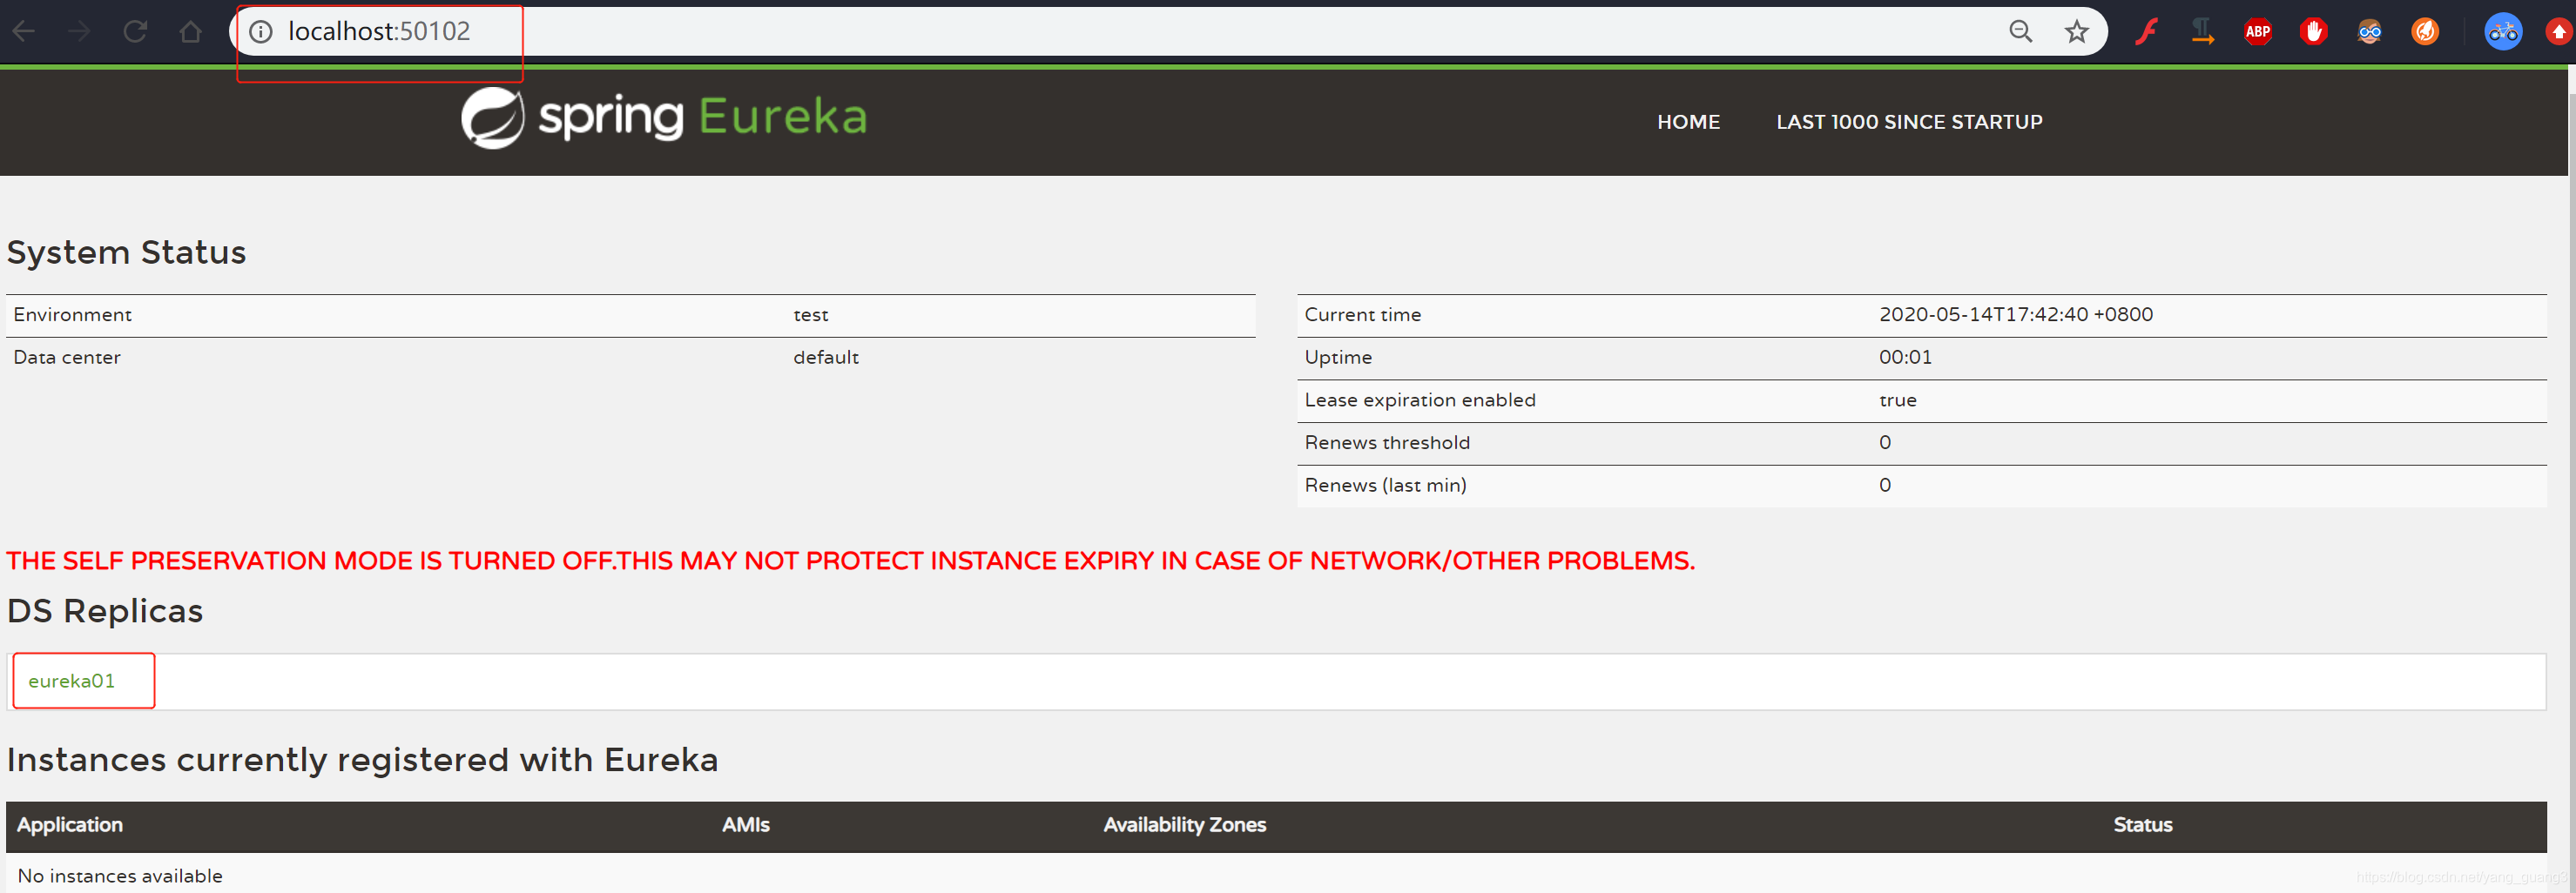Screen dimensions: 2576x893
Task: Click the red update arrow icon
Action: pos(2559,32)
